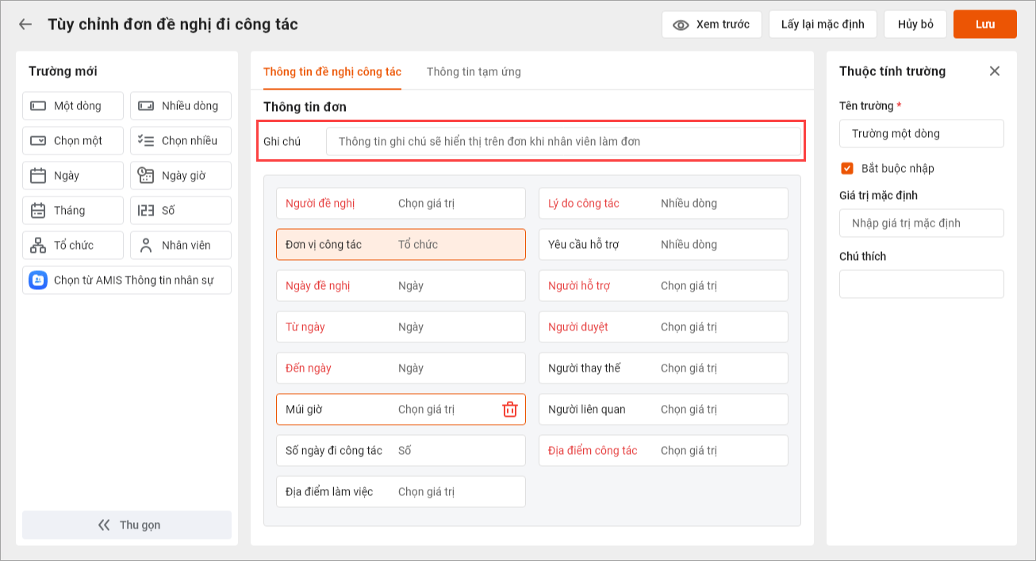Add a Chọn một dropdown field
The image size is (1036, 561).
coord(73,141)
